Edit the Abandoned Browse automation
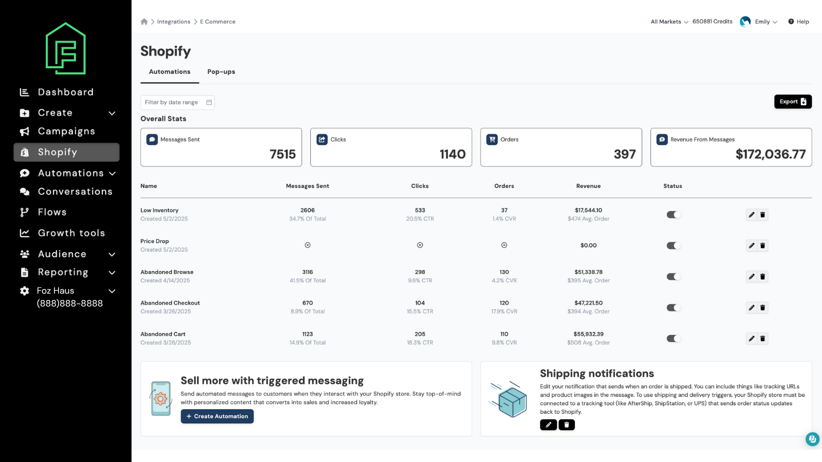This screenshot has height=462, width=822. pos(752,277)
